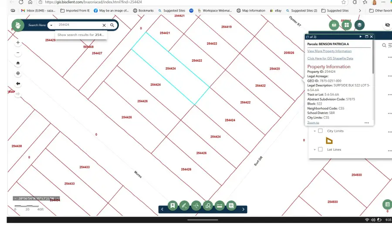Click the print icon button

click(334, 25)
